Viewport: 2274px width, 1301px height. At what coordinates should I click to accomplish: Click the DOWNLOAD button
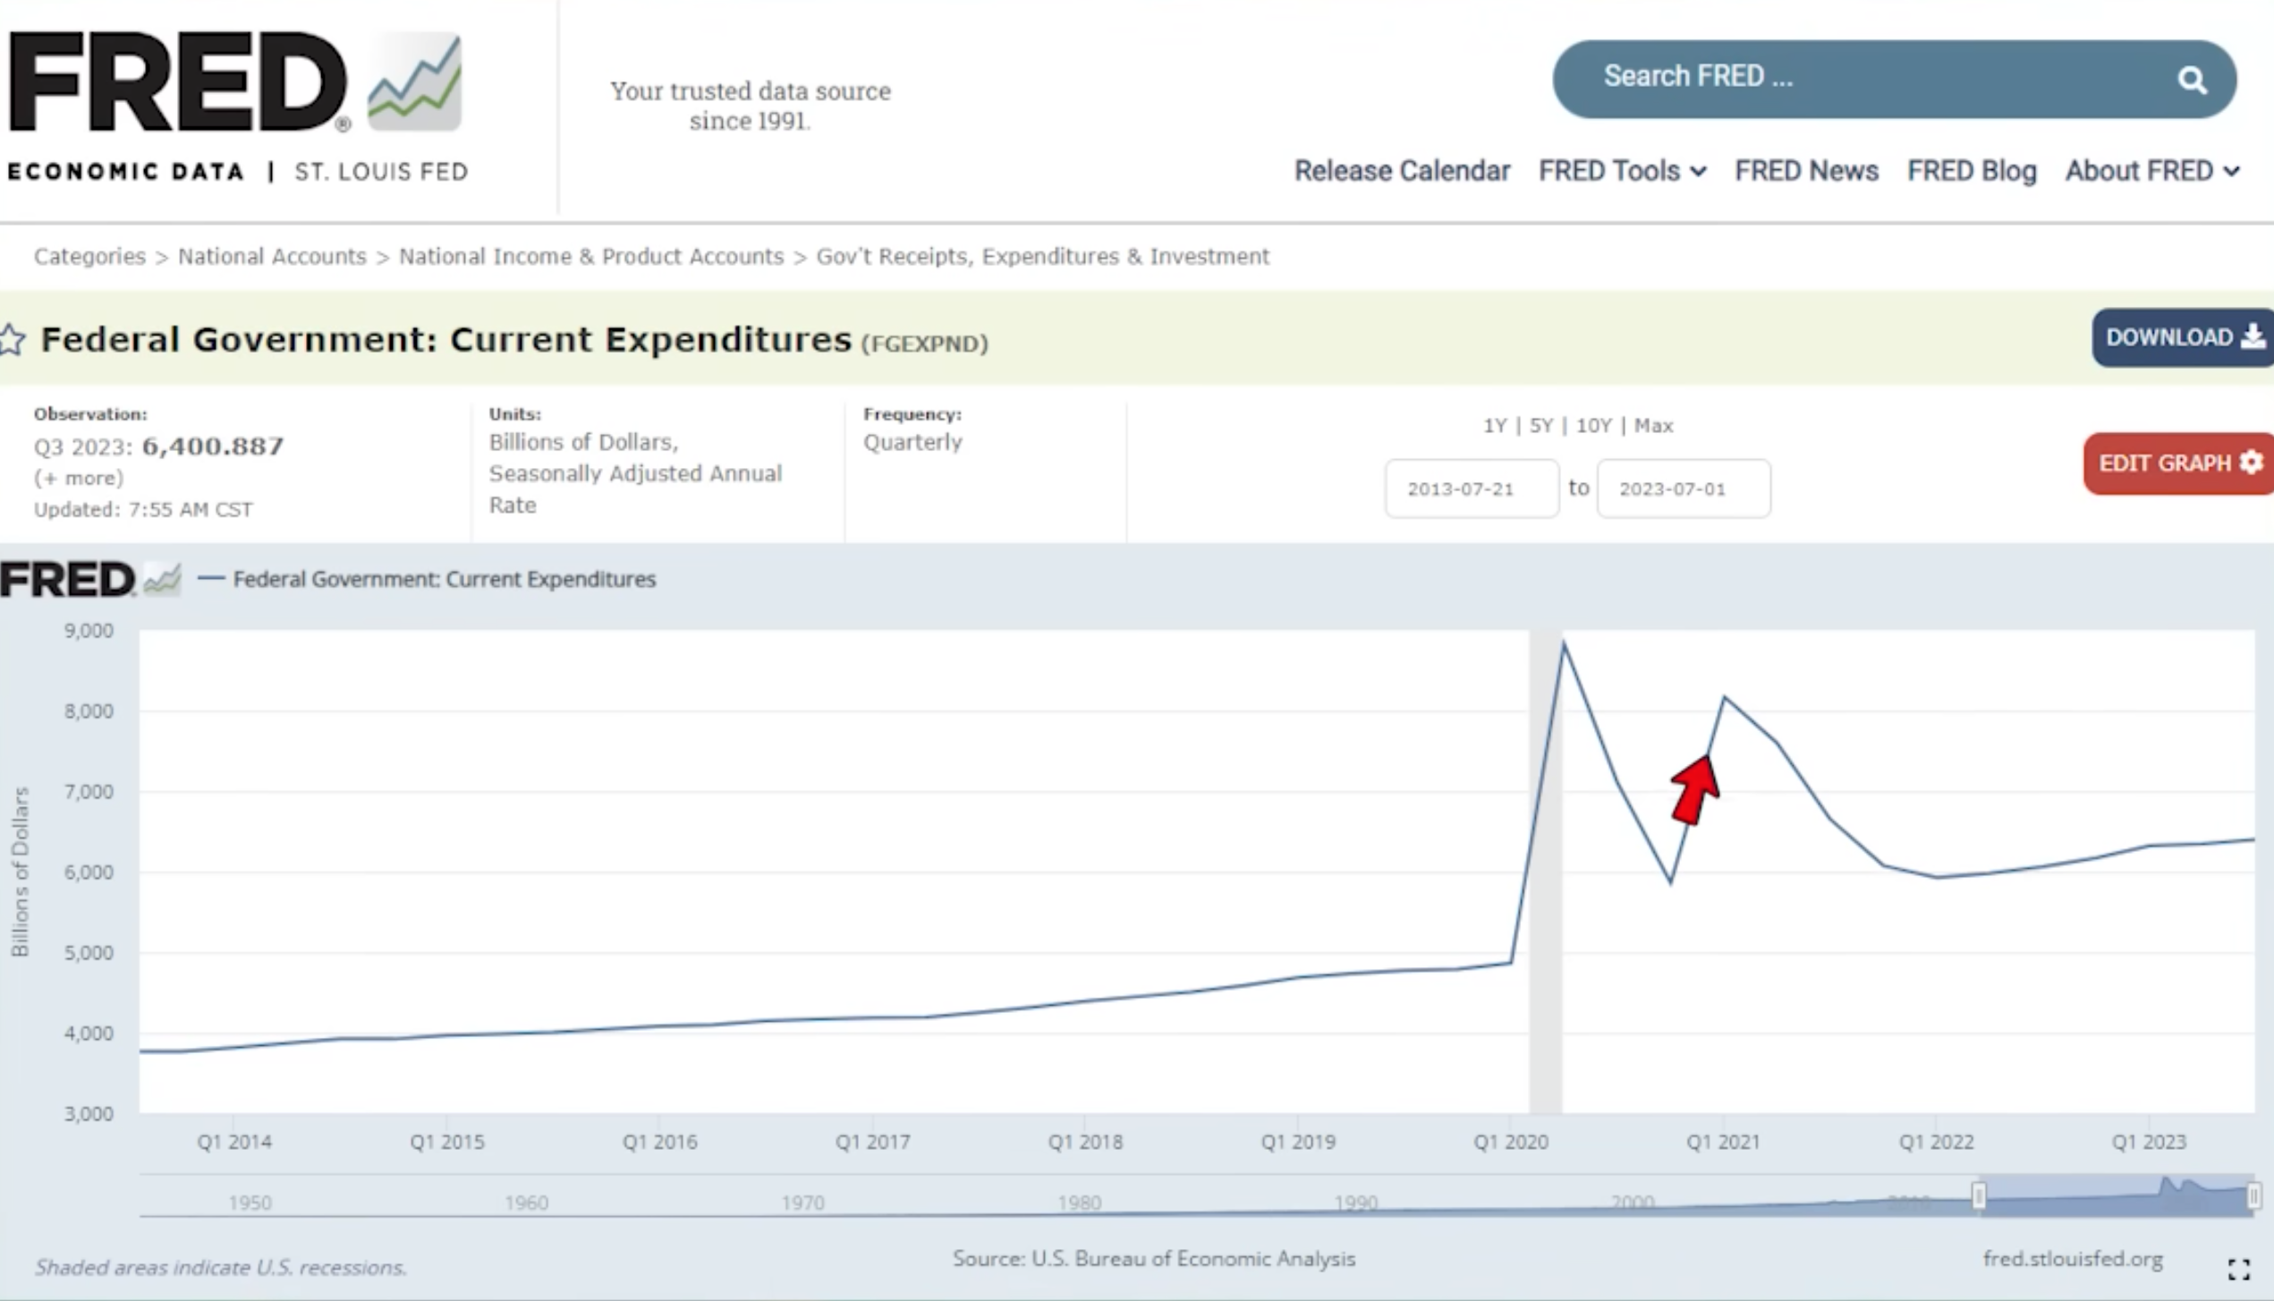(2181, 337)
